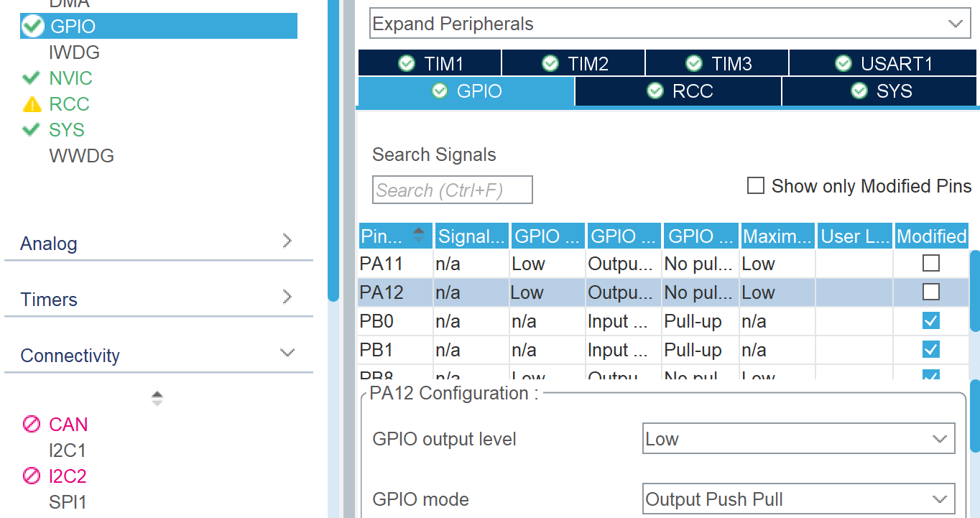Select the PA12 pin row
The image size is (980, 518).
coord(663,292)
